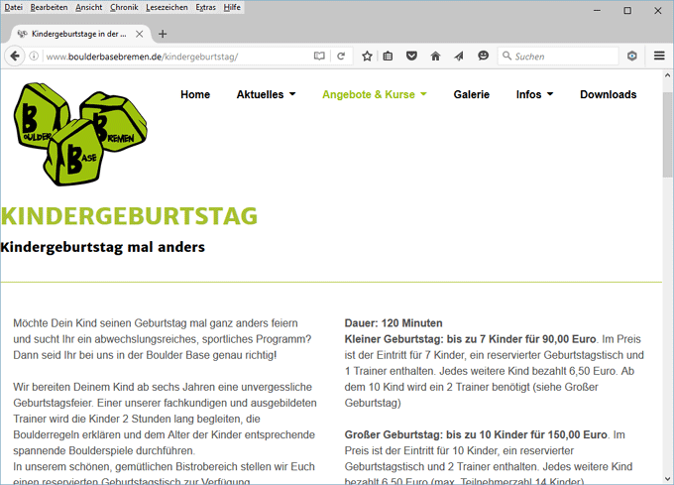
Task: Click magnifier icon in the search box
Action: point(506,56)
